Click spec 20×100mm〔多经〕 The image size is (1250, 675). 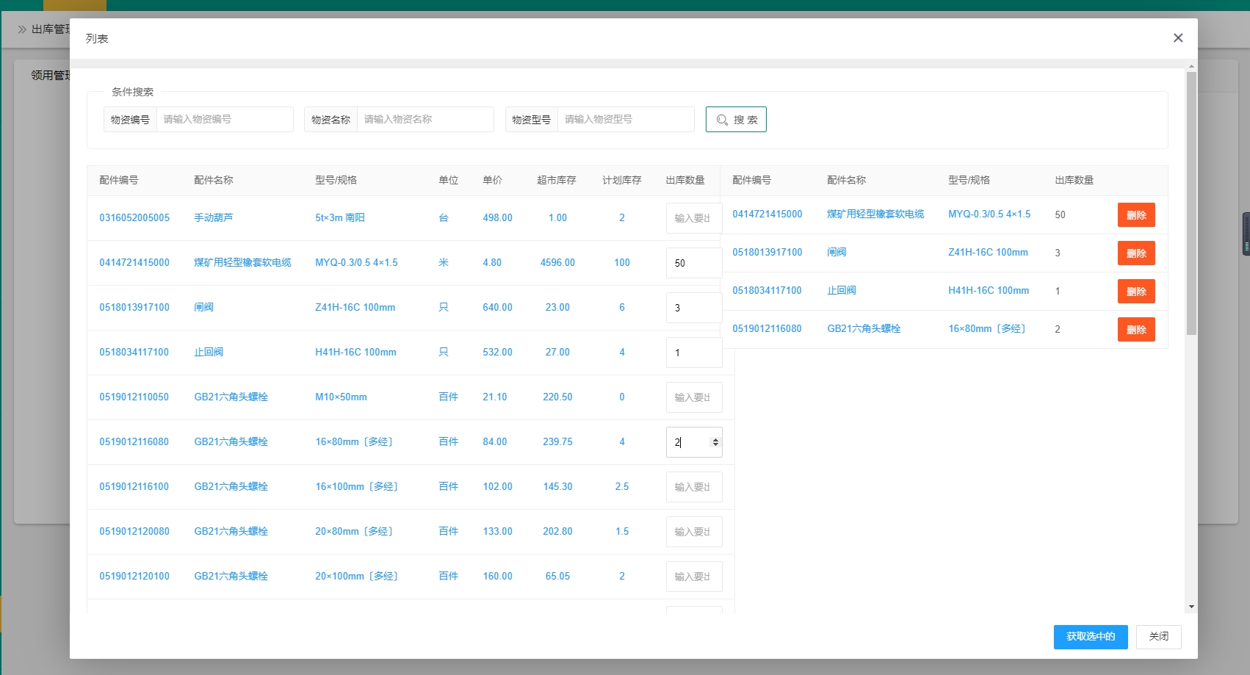point(357,577)
